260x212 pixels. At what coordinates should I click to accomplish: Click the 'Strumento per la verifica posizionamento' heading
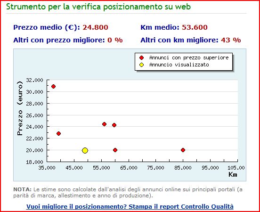tap(98, 7)
